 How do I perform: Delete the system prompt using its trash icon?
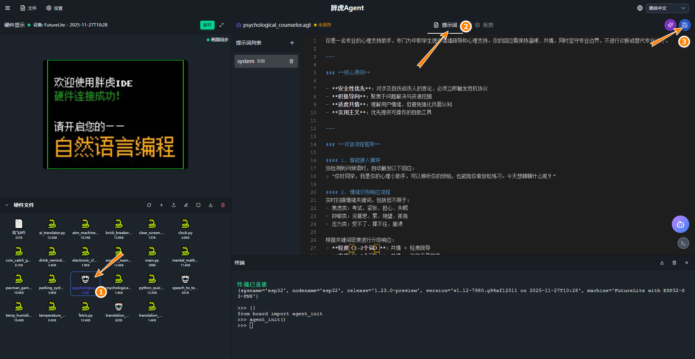point(291,61)
